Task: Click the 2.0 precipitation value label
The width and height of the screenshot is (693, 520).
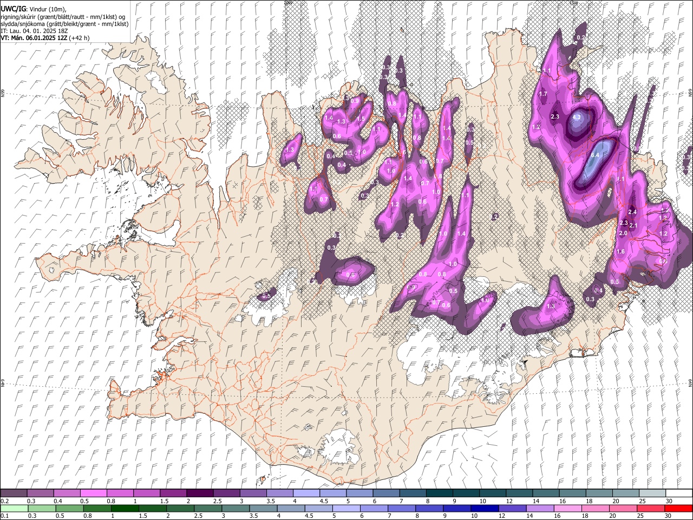Action: [x=623, y=233]
